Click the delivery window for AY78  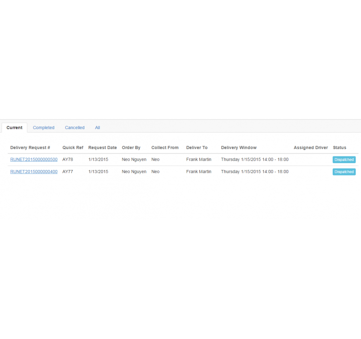[x=254, y=160]
